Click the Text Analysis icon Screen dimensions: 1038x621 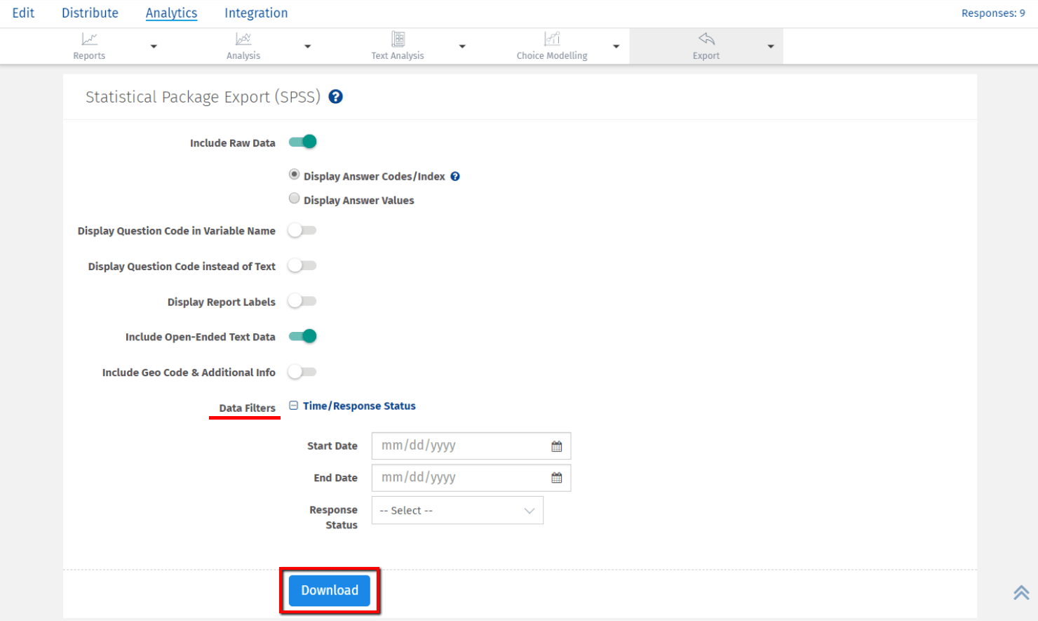pos(398,39)
